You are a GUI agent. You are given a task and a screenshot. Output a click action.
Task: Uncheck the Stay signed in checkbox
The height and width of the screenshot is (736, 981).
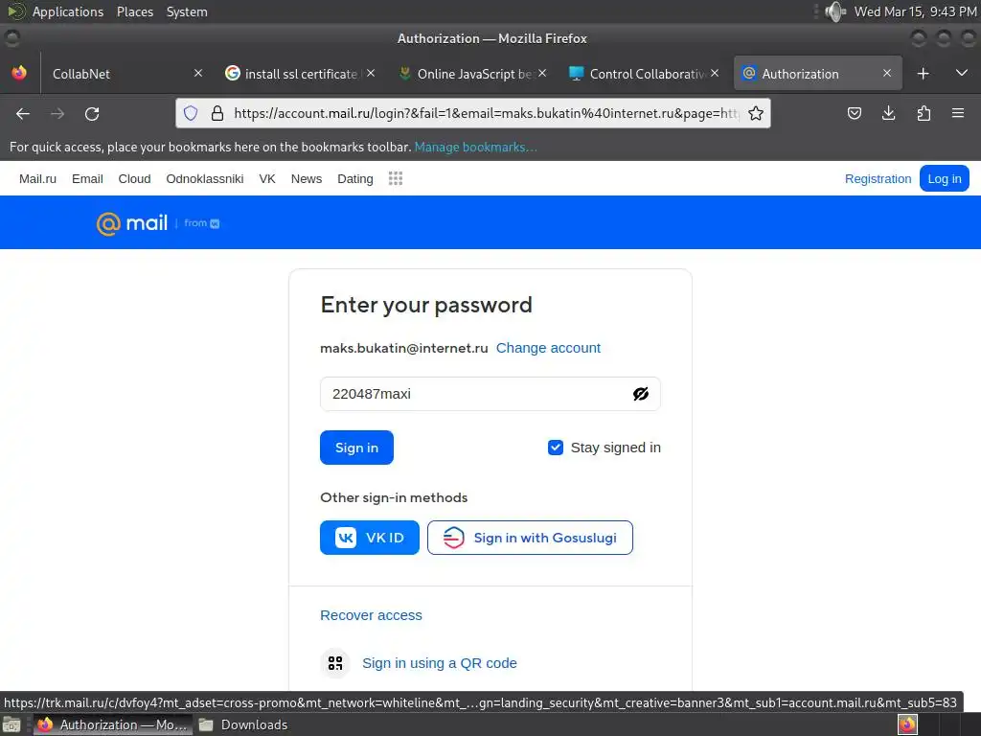point(556,448)
